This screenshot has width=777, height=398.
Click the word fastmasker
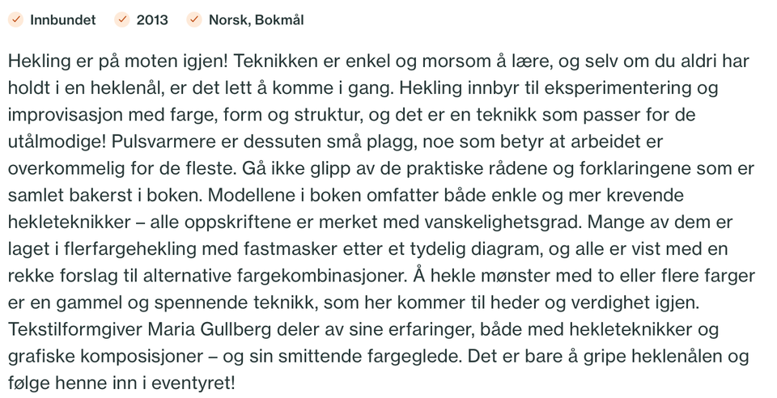[290, 249]
